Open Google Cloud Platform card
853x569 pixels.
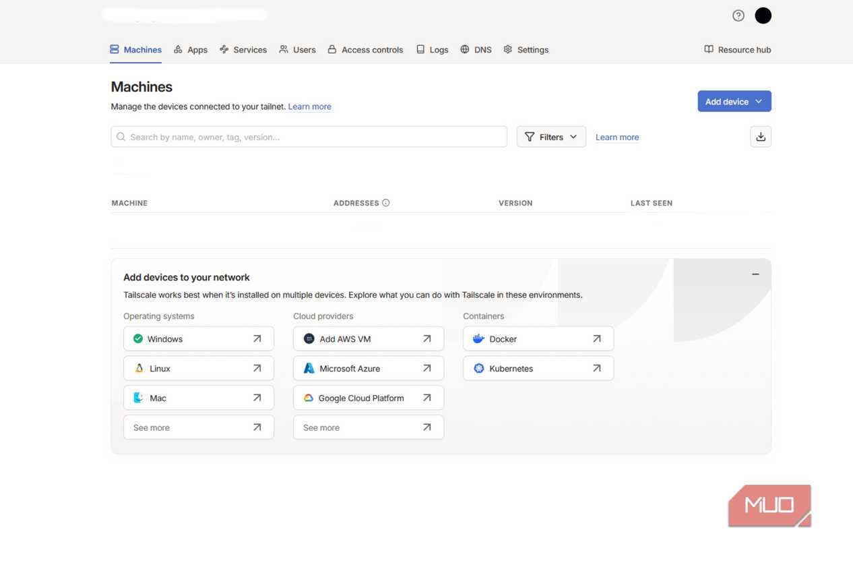(x=369, y=398)
